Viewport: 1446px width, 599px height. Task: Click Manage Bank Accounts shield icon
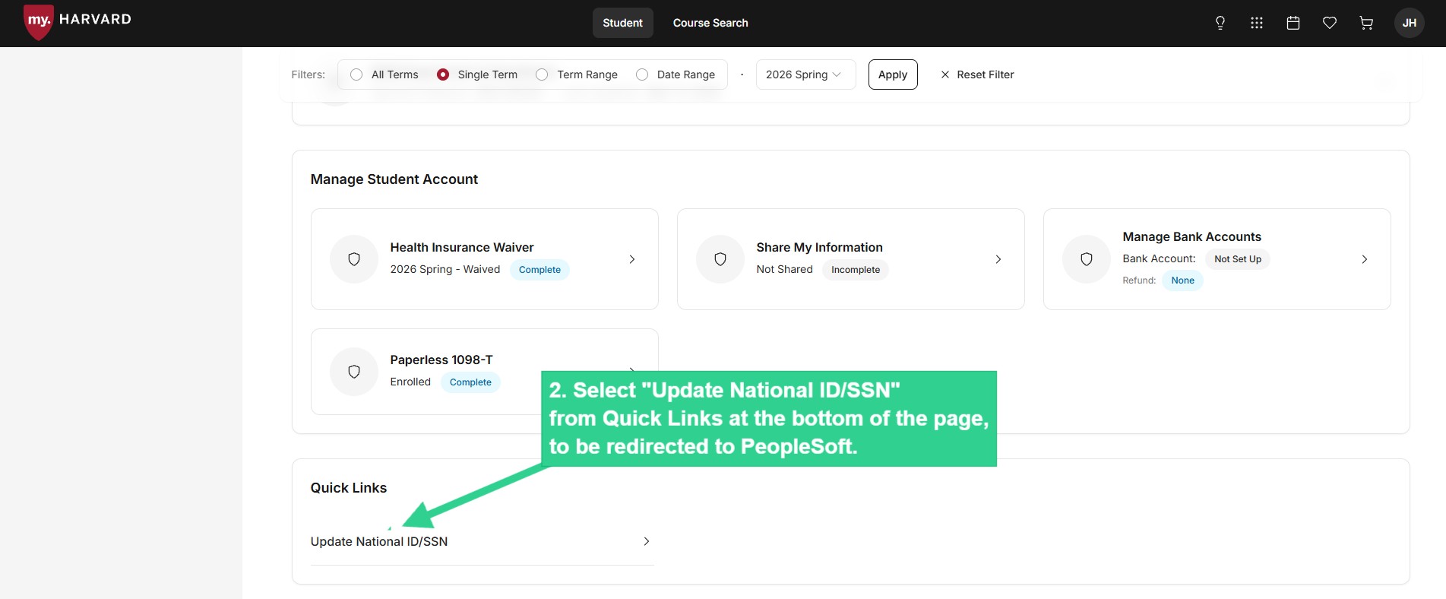pos(1087,259)
